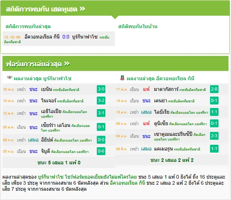Click the 1-1 score badge for แคเมอรูน
The image size is (231, 200).
click(214, 149)
